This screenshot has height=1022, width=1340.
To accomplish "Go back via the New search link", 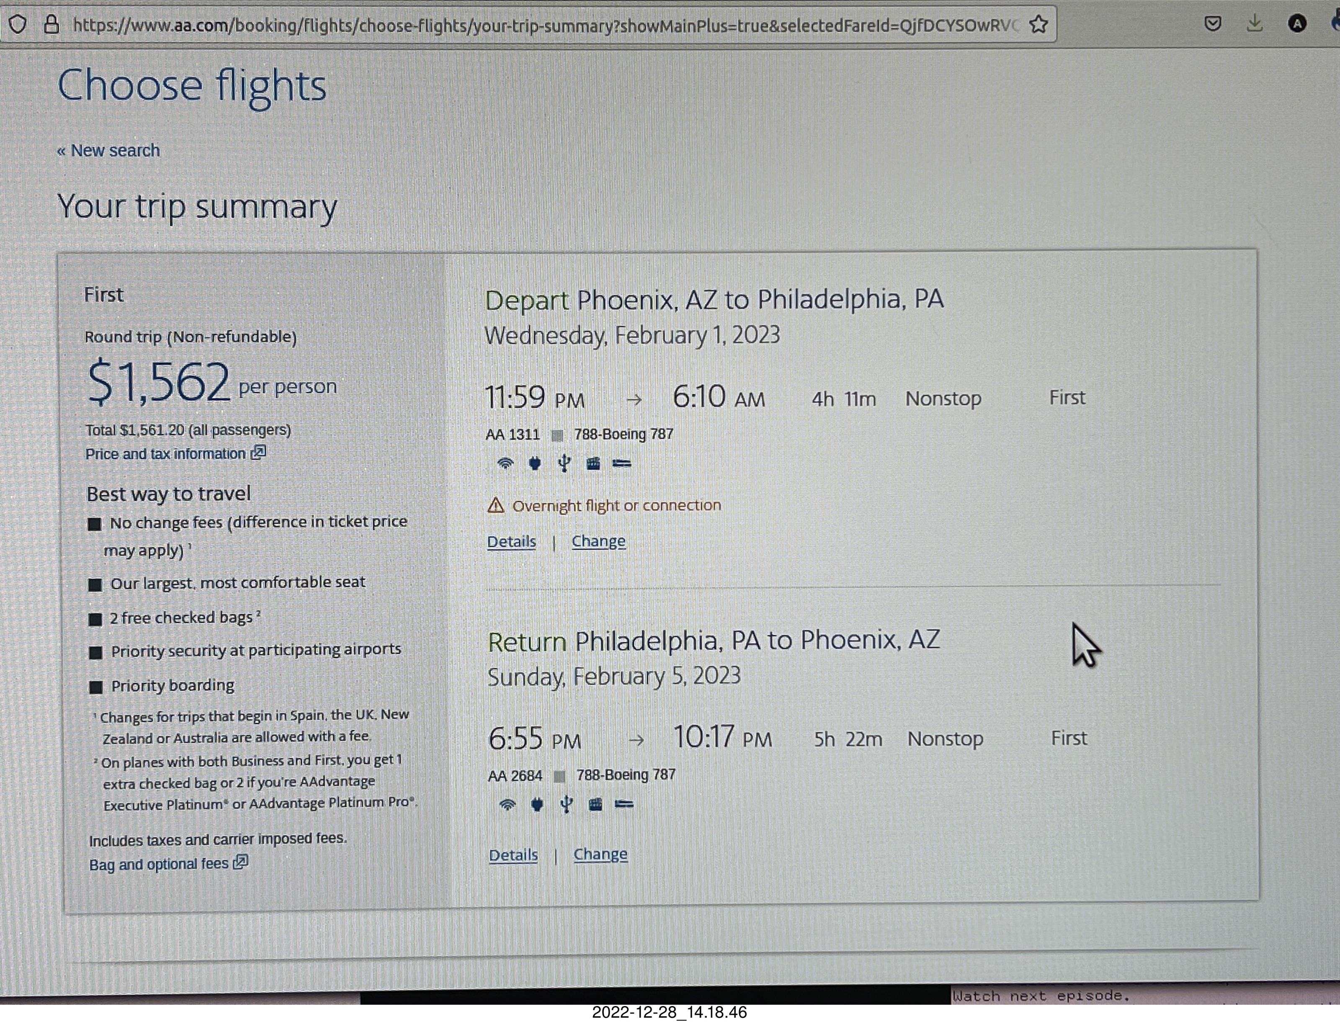I will [x=108, y=151].
